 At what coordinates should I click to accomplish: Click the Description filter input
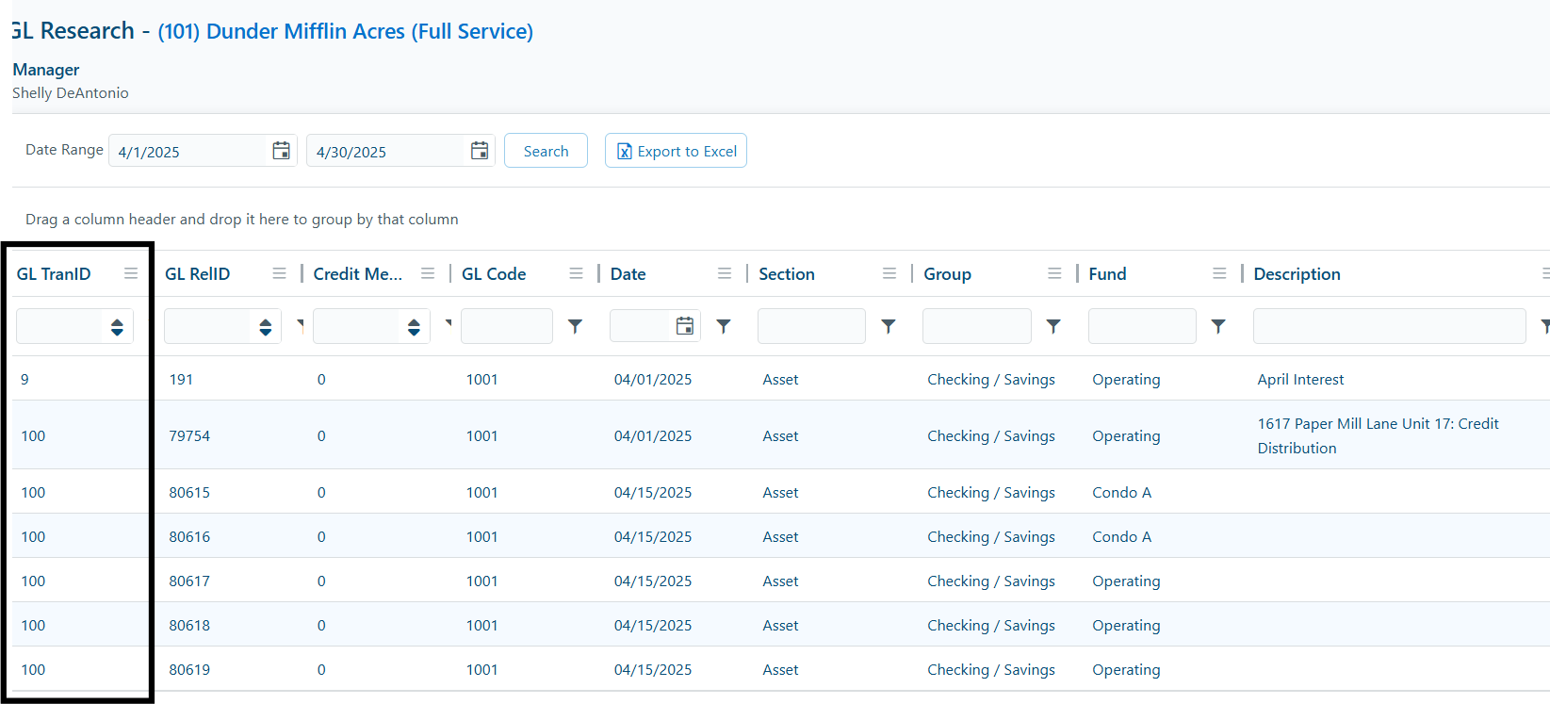coord(1390,326)
